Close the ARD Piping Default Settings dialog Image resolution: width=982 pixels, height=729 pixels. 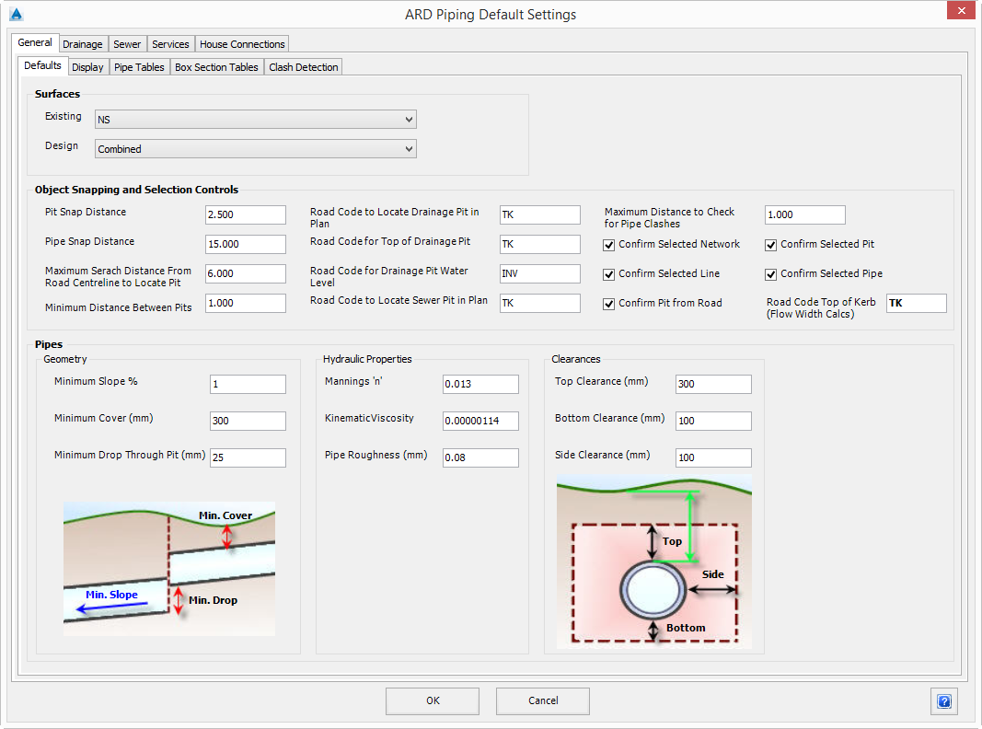tap(961, 11)
